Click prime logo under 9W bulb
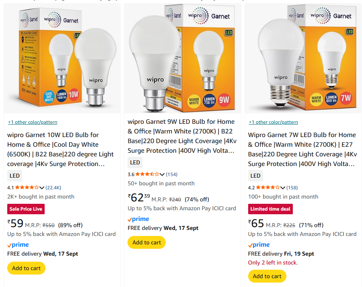The width and height of the screenshot is (362, 287). [x=138, y=219]
